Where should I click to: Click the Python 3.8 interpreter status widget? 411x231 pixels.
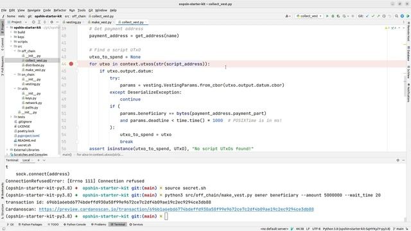coord(356,229)
